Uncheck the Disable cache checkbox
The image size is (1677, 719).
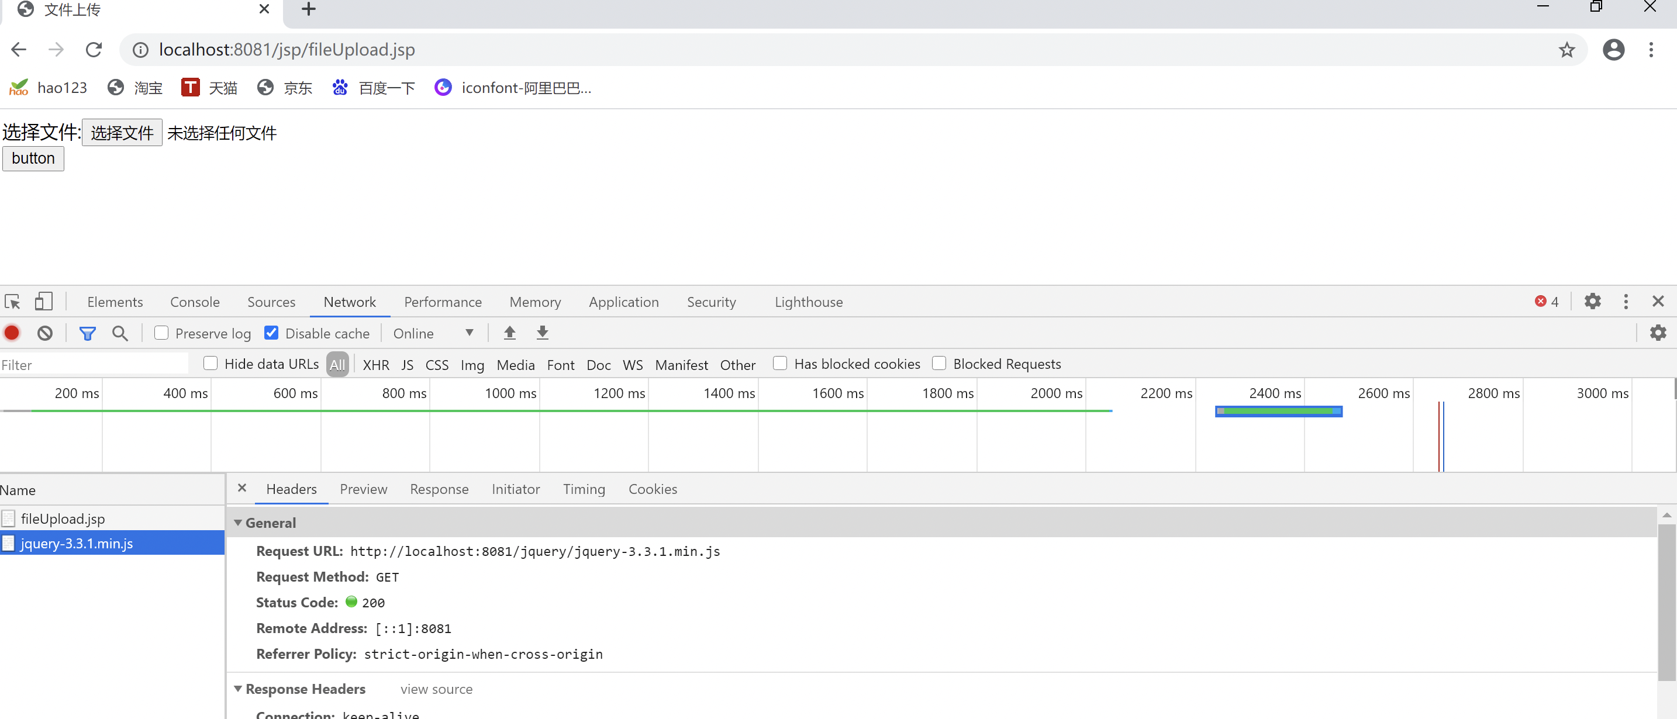coord(271,333)
